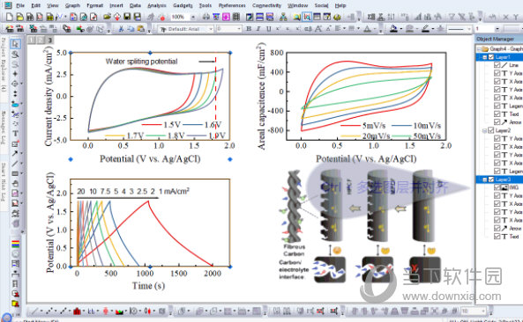Select layer 2 button at top-left of graph
The width and height of the screenshot is (523, 322).
pyautogui.click(x=41, y=40)
